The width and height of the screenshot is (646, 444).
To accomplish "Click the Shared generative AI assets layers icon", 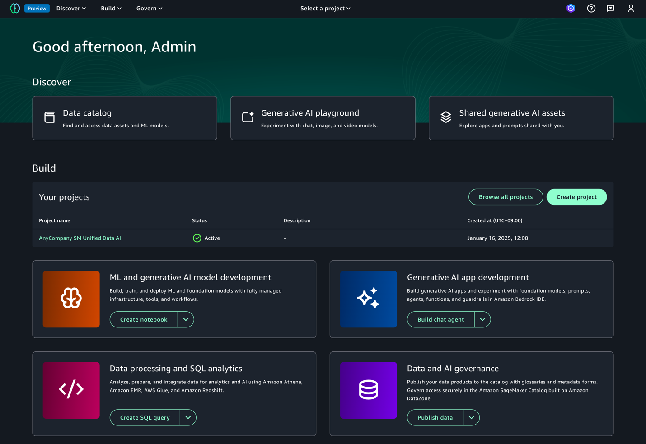I will point(446,117).
